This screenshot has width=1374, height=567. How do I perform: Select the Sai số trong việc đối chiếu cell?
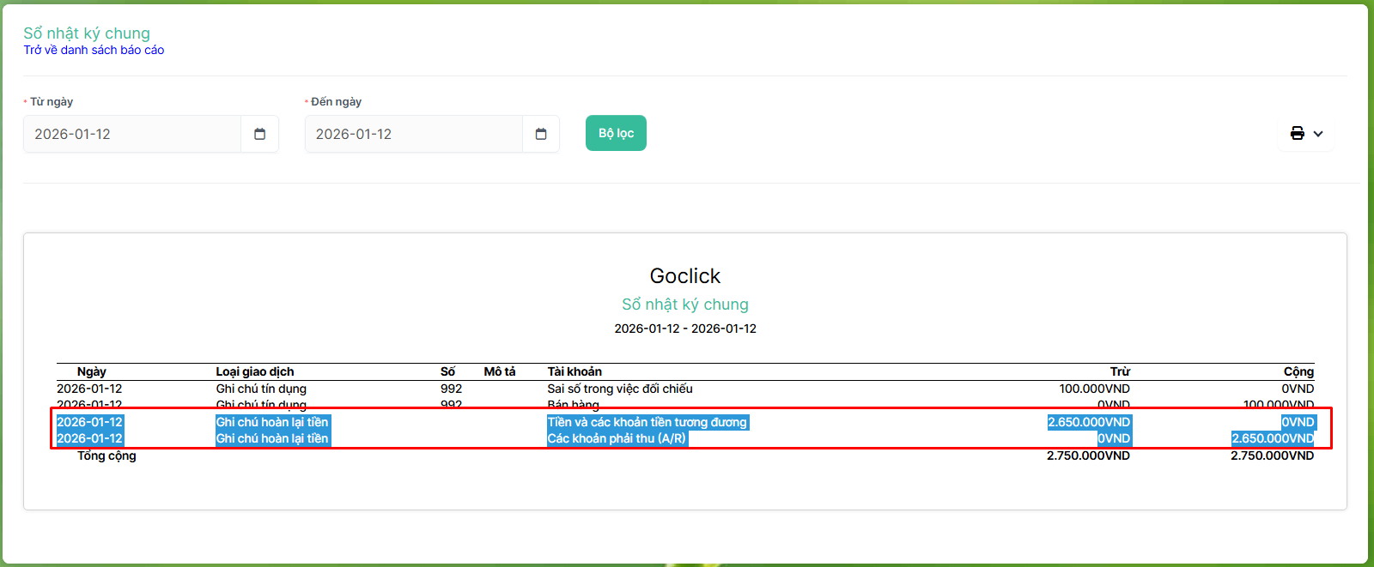[619, 389]
